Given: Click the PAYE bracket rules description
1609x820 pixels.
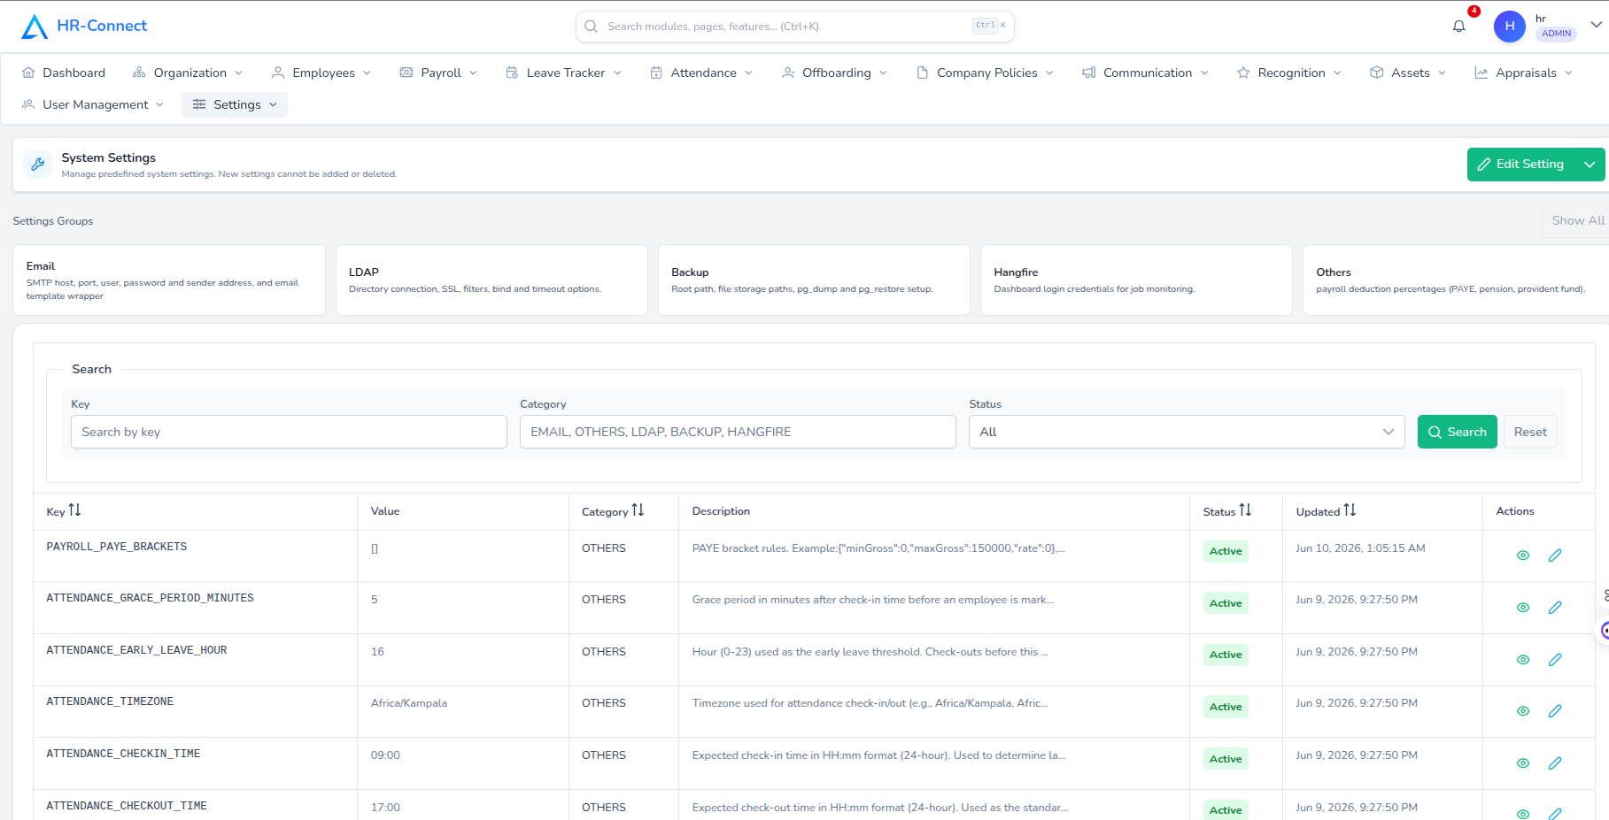Looking at the screenshot, I should (878, 548).
